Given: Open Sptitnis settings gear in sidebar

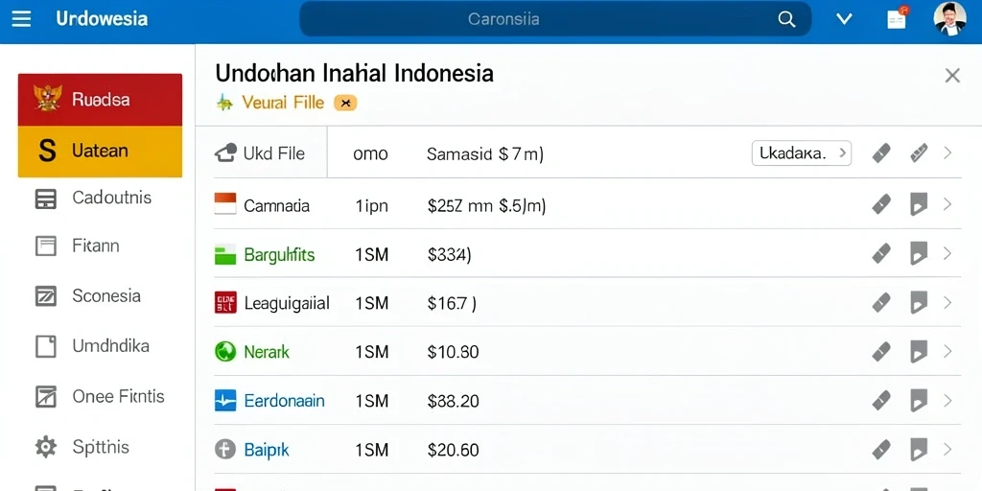Looking at the screenshot, I should 46,447.
